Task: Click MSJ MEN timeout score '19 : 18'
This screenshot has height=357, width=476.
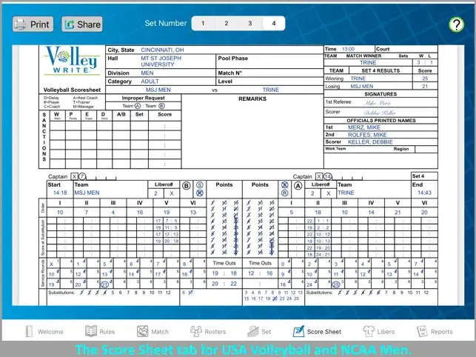Action: 224,273
